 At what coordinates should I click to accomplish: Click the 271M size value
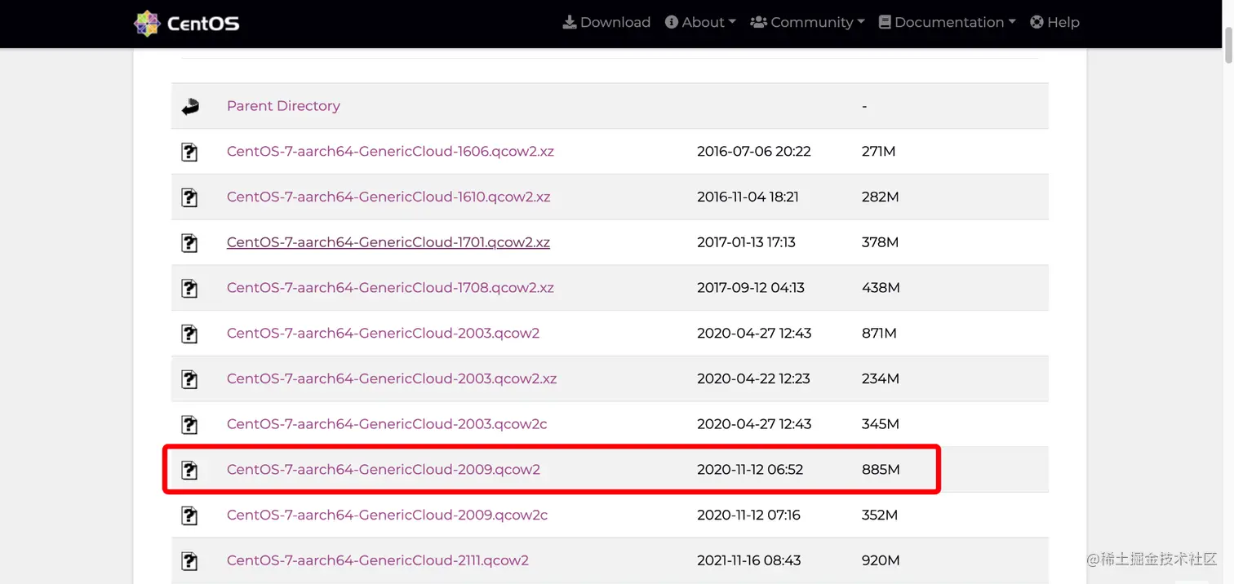tap(878, 151)
